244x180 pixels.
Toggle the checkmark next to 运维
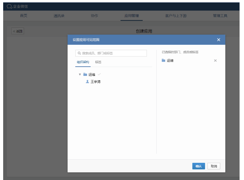[99, 74]
